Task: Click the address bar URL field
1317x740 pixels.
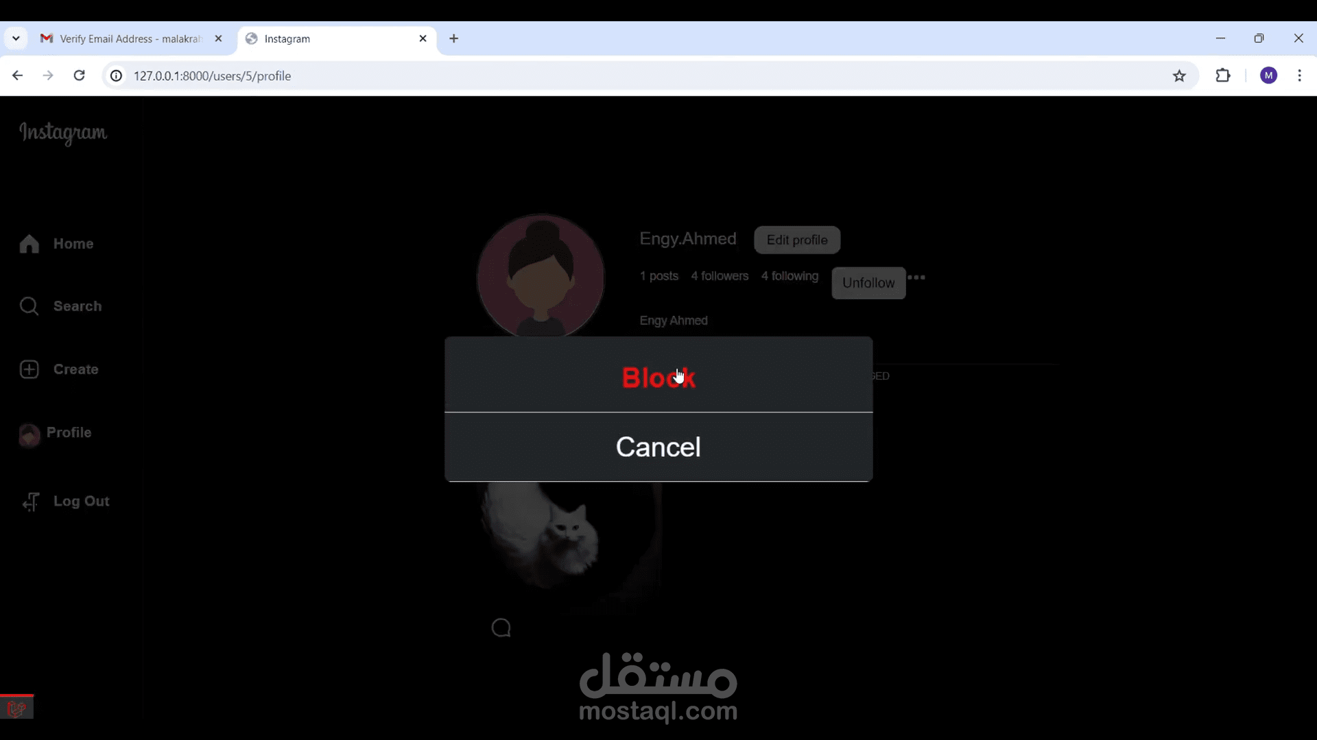Action: point(645,76)
